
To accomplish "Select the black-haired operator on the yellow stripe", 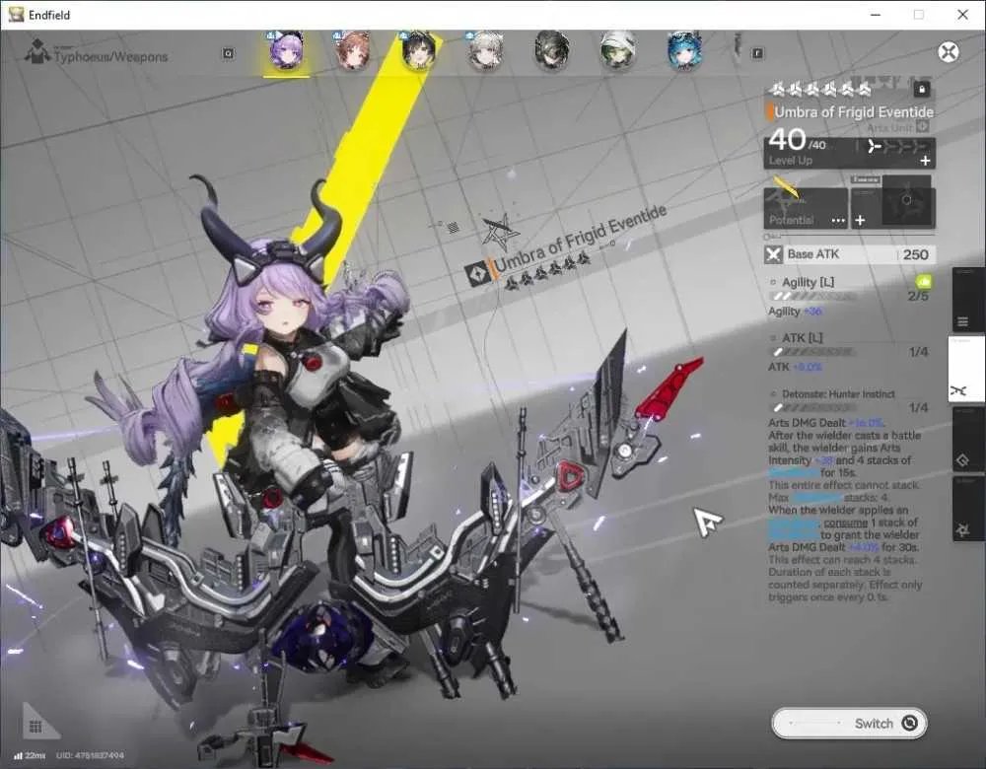I will pyautogui.click(x=418, y=51).
